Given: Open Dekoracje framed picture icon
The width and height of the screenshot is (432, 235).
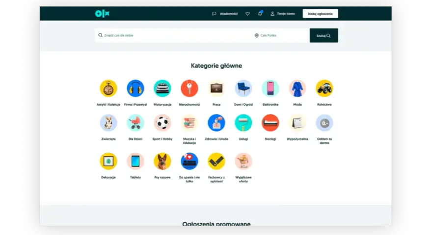Looking at the screenshot, I should 108,162.
